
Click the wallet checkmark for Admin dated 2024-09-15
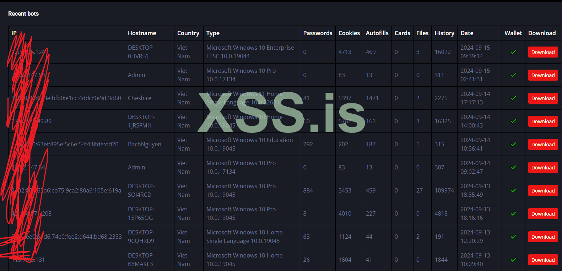(x=513, y=75)
